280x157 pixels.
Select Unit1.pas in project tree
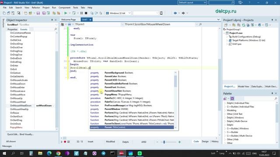pyautogui.click(x=237, y=44)
